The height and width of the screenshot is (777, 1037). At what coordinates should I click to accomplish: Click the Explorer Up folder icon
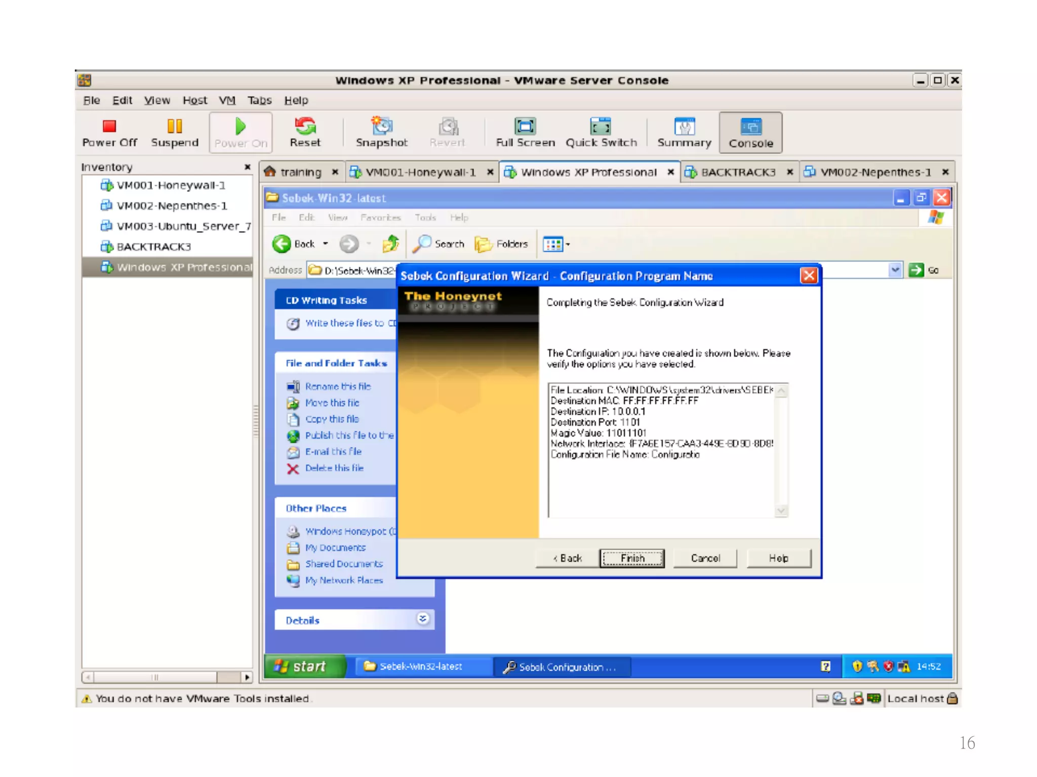(x=390, y=244)
